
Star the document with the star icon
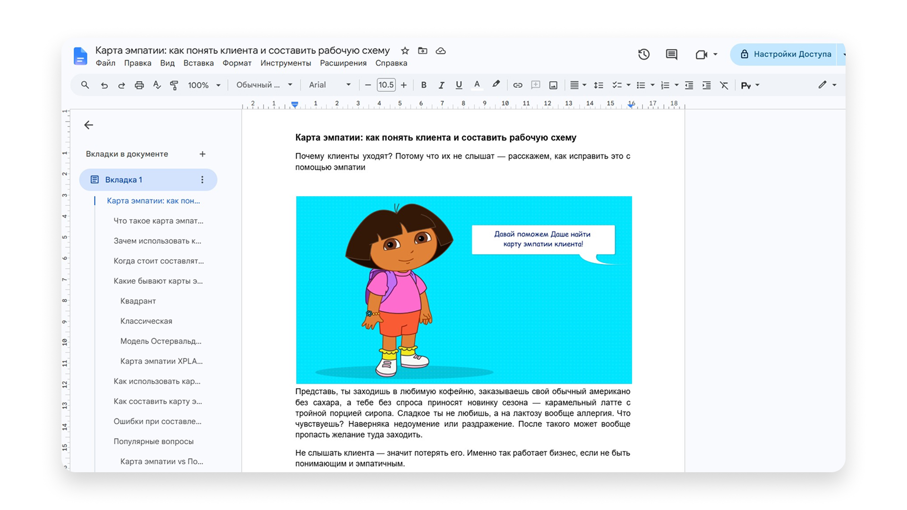point(405,51)
